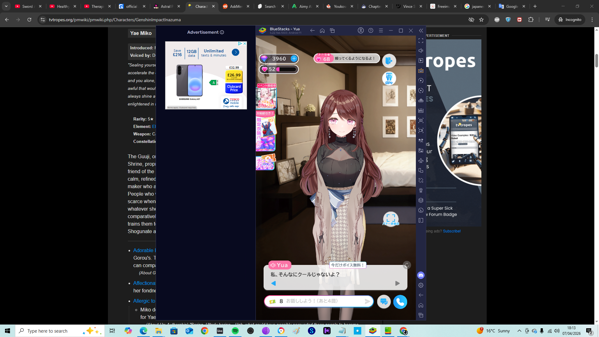The width and height of the screenshot is (599, 337).
Task: Start BlueStacks screen recording
Action: tap(421, 130)
